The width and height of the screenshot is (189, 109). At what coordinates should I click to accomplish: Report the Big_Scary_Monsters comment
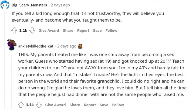pos(83,31)
